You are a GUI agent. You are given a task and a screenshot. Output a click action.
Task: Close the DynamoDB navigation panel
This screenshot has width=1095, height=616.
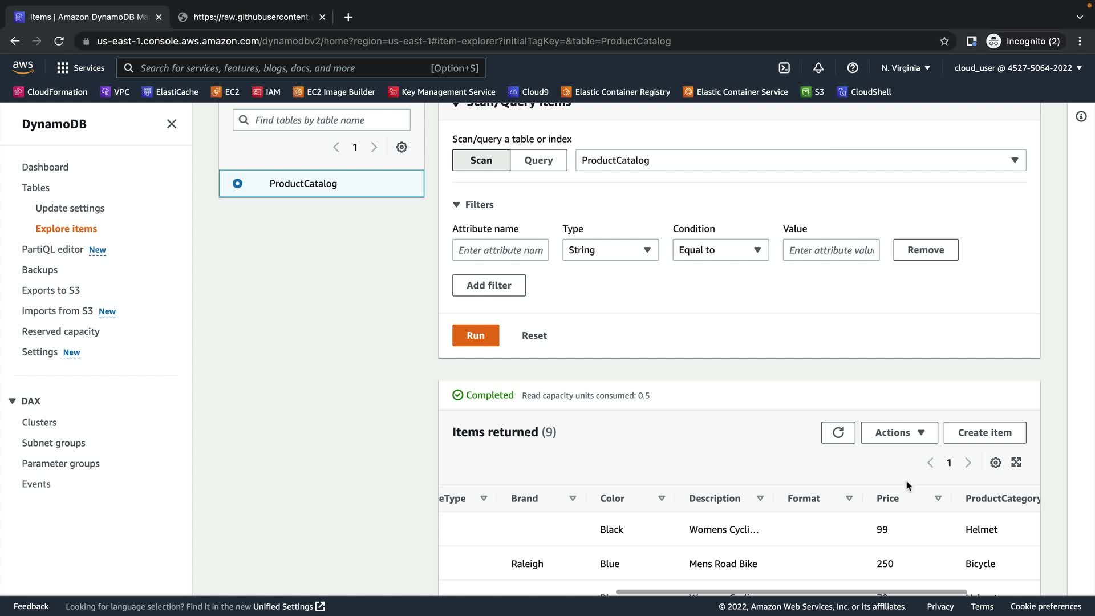pos(172,124)
